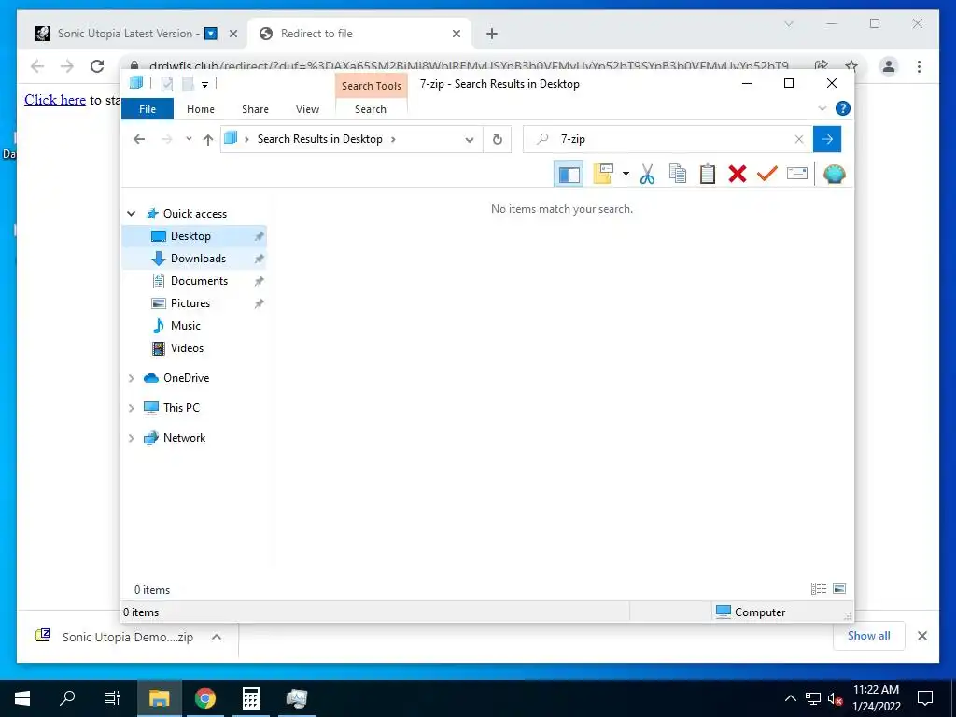Reload the Chrome page

pos(97,66)
